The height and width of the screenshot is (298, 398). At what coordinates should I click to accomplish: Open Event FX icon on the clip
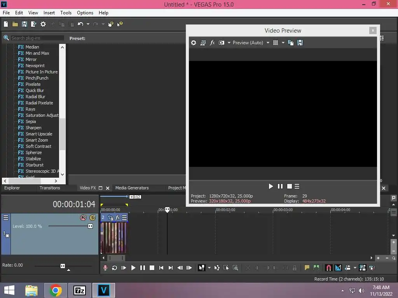(117, 218)
